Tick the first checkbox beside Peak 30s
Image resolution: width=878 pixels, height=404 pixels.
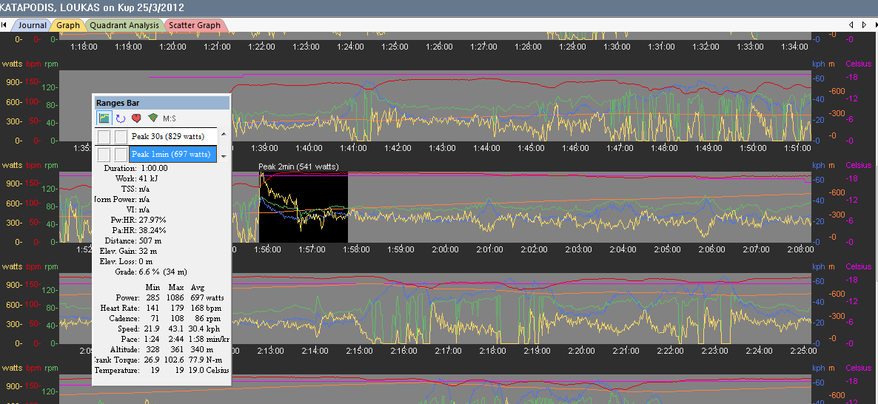pos(104,136)
